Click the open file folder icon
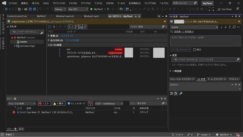243x137 pixels. (x=26, y=9)
